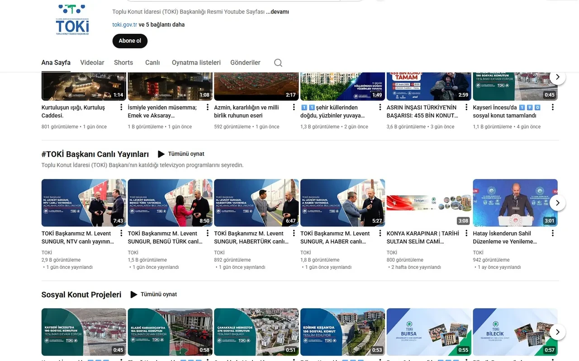Image resolution: width=579 pixels, height=361 pixels.
Task: Open the Shorts tab
Action: tap(123, 62)
